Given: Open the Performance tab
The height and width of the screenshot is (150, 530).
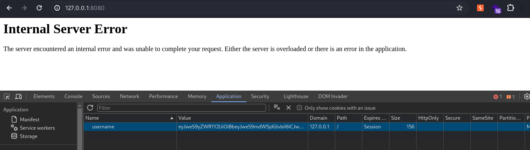Looking at the screenshot, I should tap(163, 96).
